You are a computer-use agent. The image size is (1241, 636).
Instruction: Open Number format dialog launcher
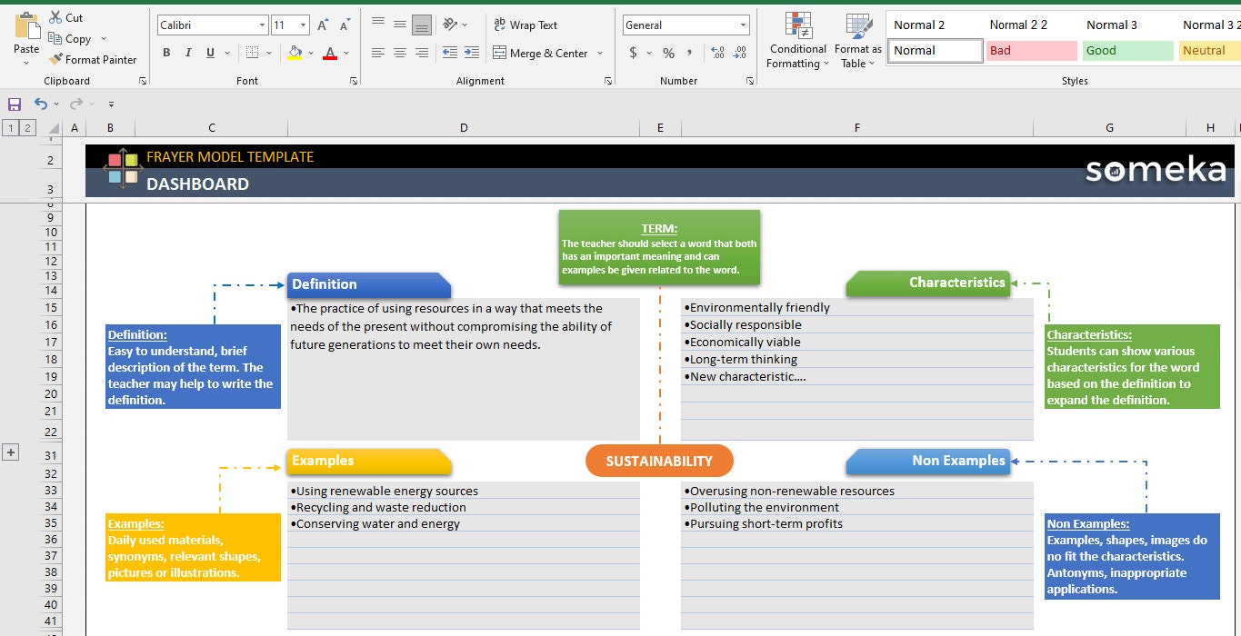click(x=750, y=81)
